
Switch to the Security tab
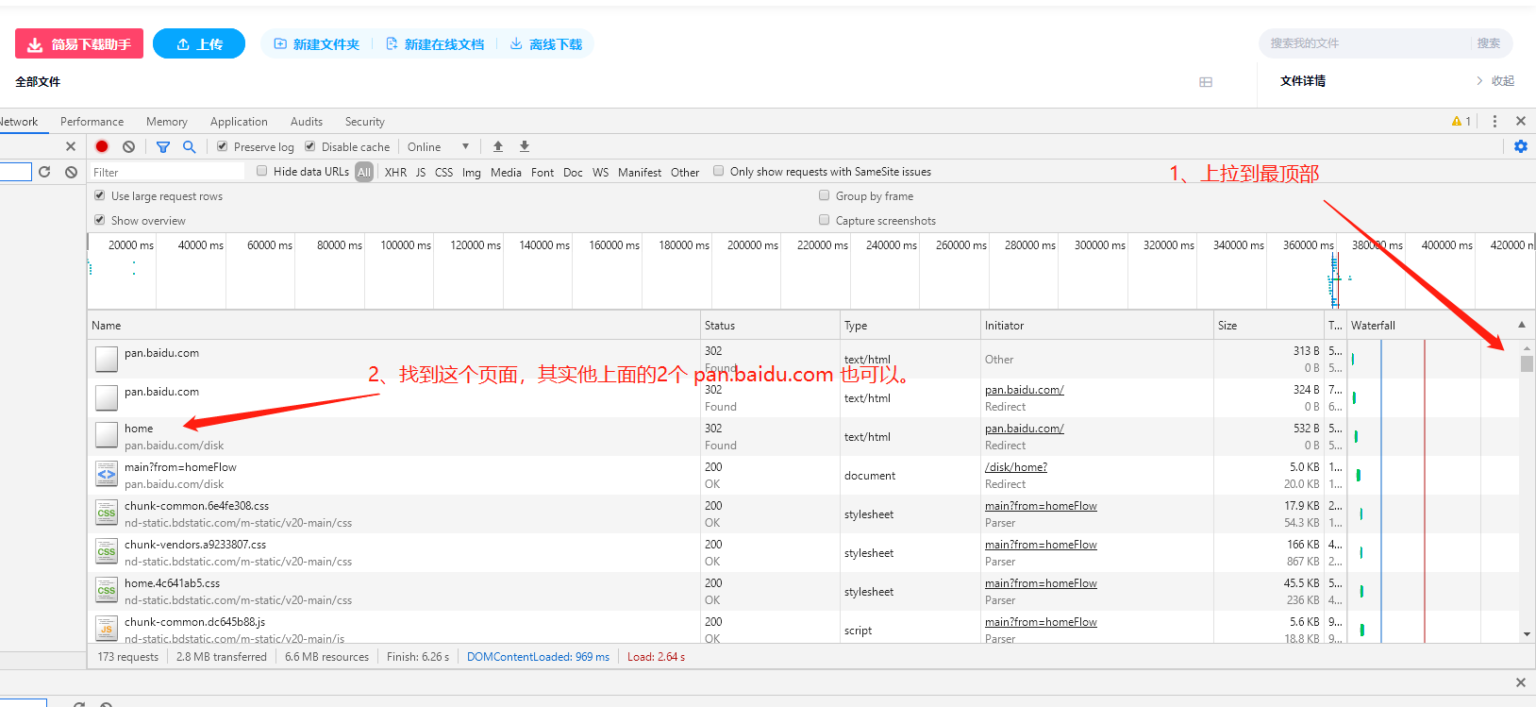(x=364, y=121)
